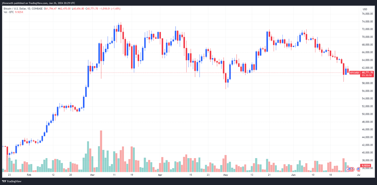Screen dimensions: 377x185
Task: Click the Apr label on the time axis
Action: 160,176
